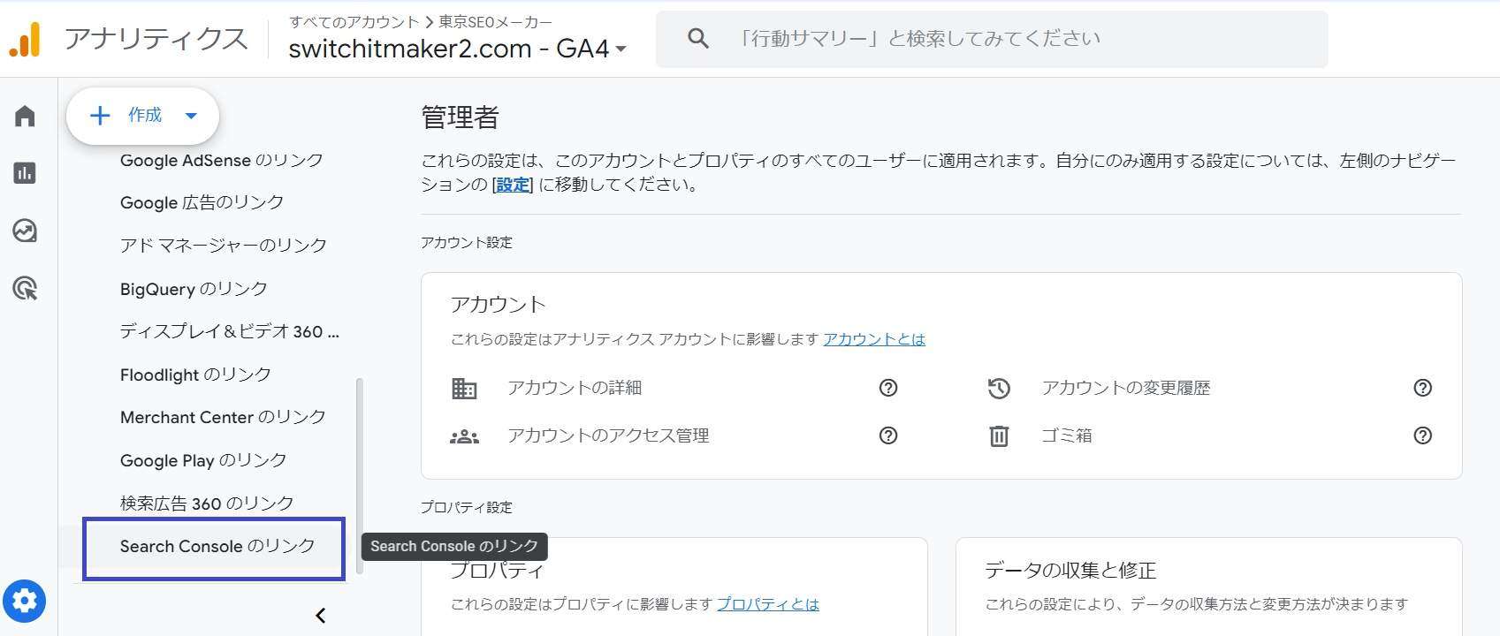Select BigQuery のリンク menu item
Screen dimensions: 1500x636
(x=194, y=289)
